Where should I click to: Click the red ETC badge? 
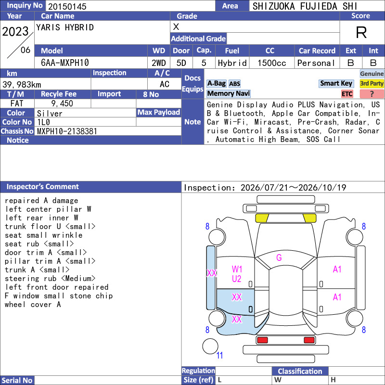coord(347,94)
